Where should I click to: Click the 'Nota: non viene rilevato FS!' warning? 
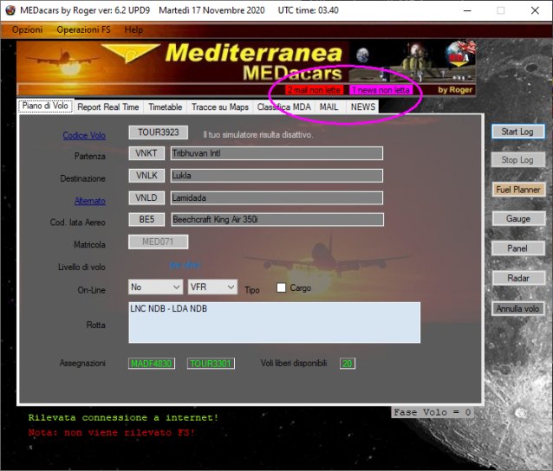pos(112,433)
